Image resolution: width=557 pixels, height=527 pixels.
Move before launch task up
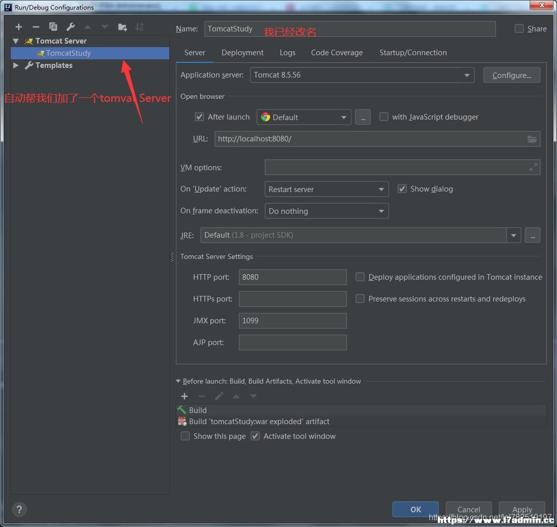(x=236, y=396)
